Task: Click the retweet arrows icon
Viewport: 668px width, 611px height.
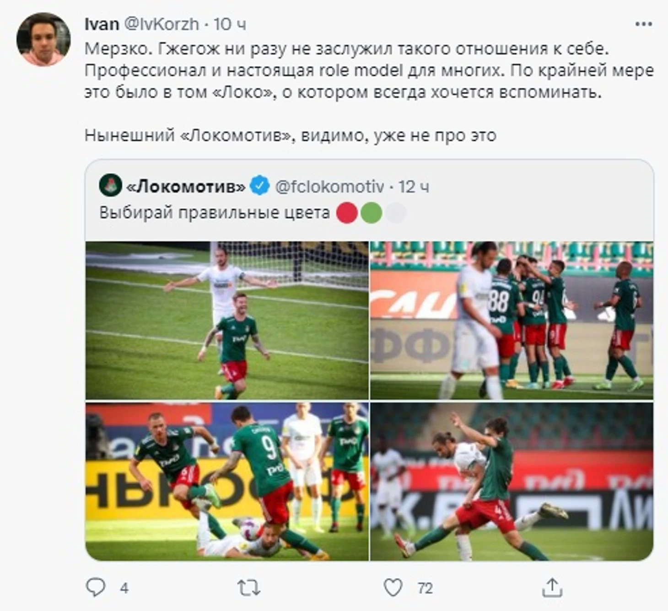Action: coord(249,588)
